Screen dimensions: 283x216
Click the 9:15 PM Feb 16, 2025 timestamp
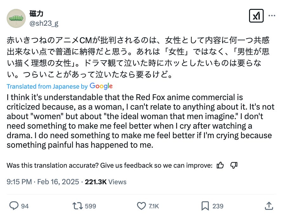tap(43, 182)
